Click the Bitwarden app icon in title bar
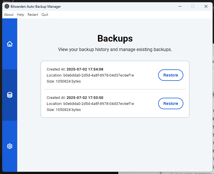The height and width of the screenshot is (174, 214). pos(7,6)
